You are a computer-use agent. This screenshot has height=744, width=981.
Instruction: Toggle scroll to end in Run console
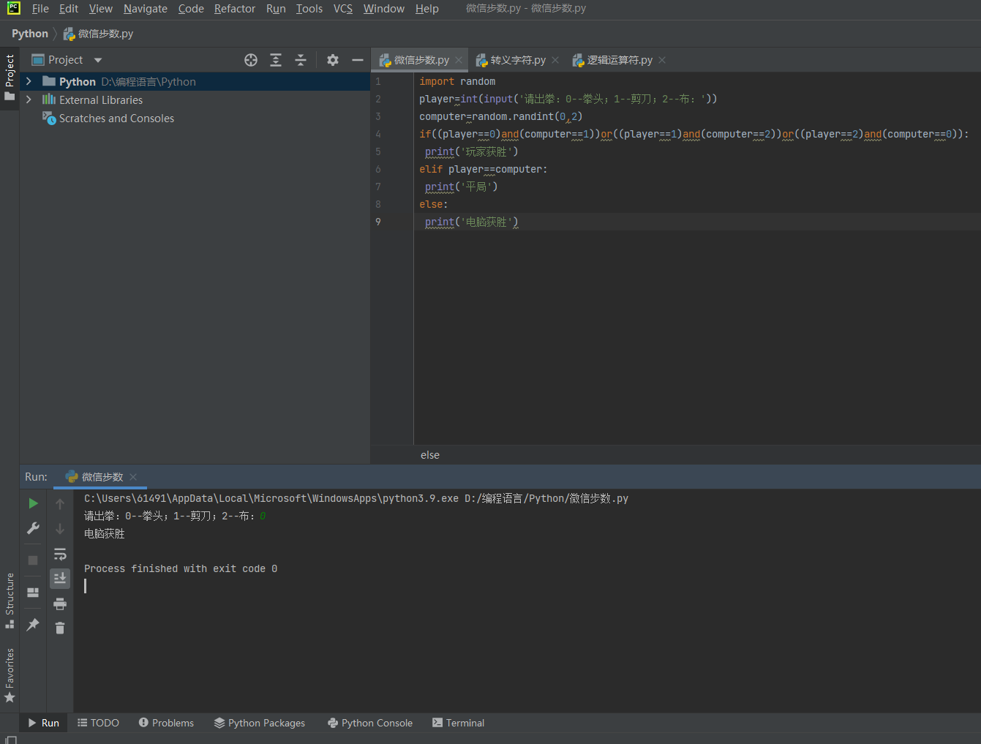(x=60, y=579)
